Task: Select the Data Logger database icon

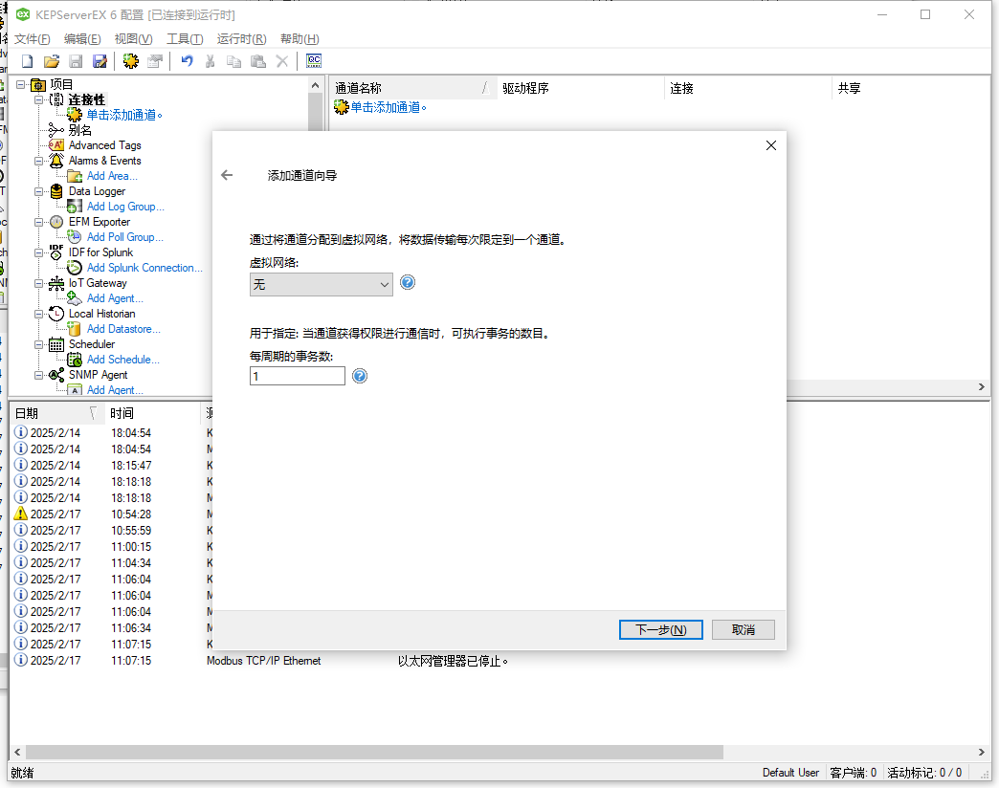Action: 56,191
